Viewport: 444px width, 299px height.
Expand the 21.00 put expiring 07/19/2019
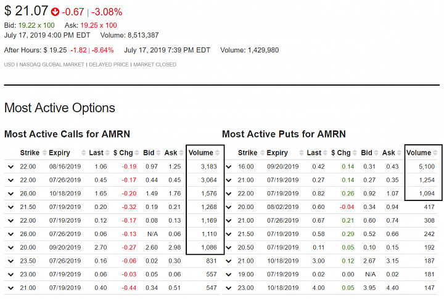[229, 181]
